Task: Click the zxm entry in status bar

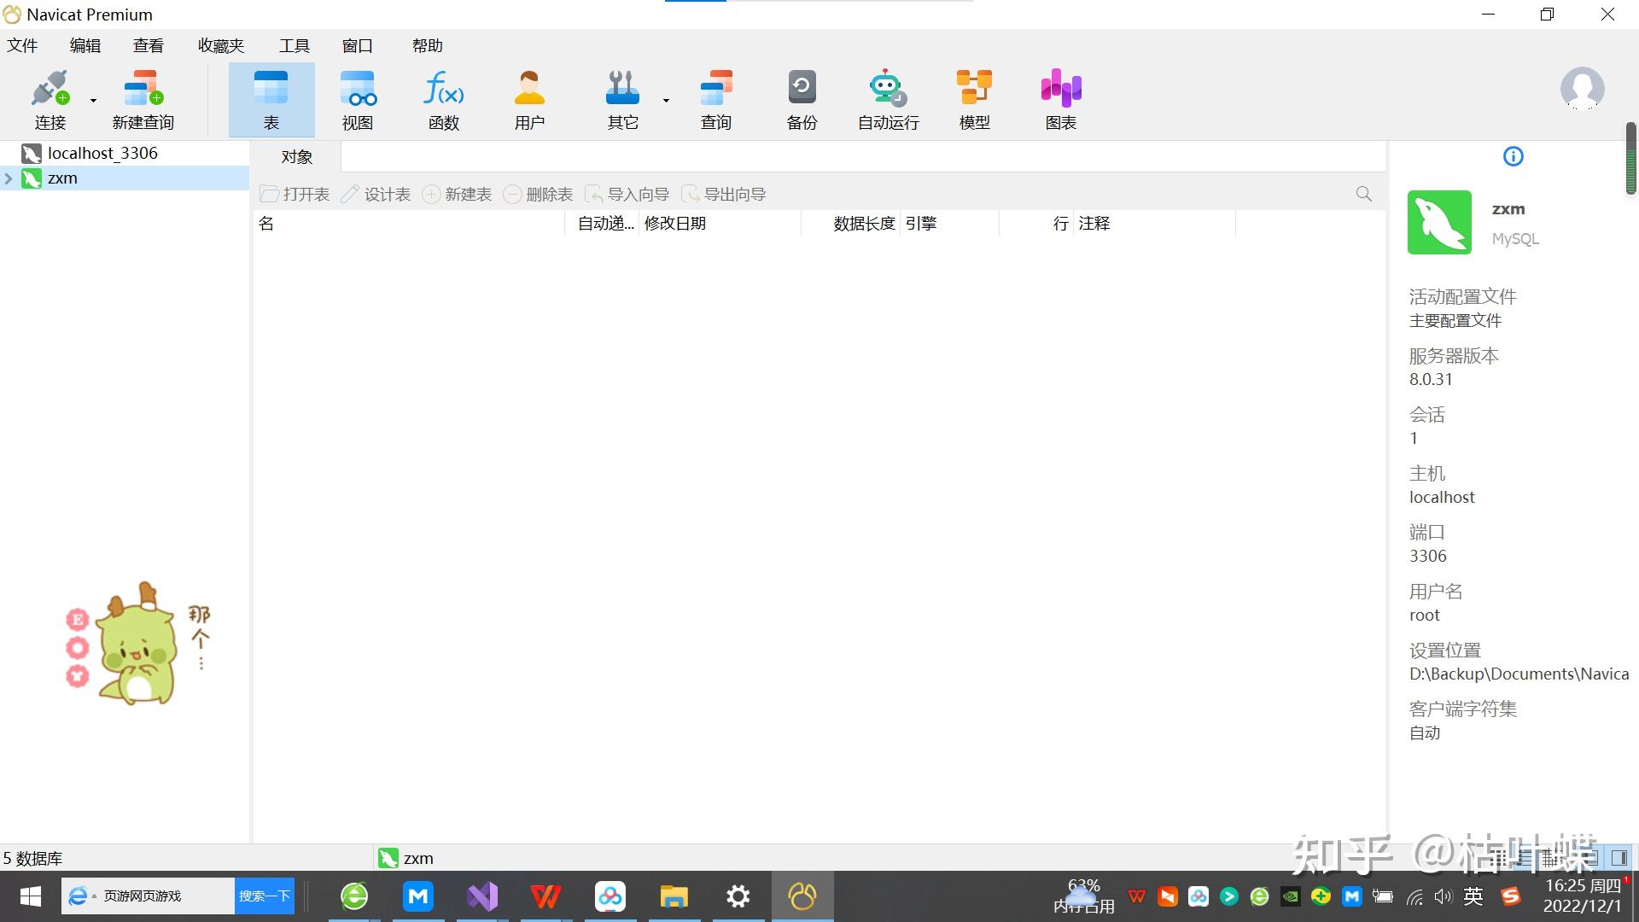Action: pos(406,858)
